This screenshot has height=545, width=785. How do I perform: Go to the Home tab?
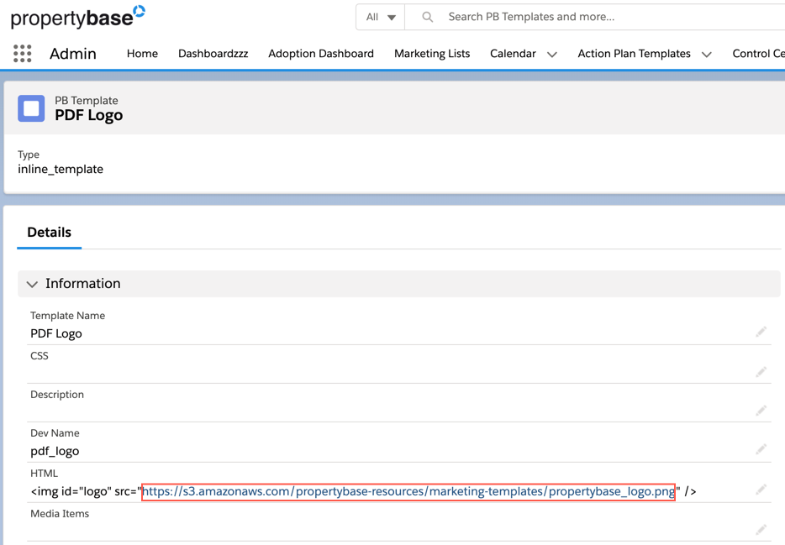coord(142,54)
